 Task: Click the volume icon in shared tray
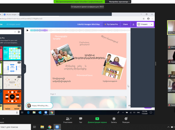tap(134, 112)
